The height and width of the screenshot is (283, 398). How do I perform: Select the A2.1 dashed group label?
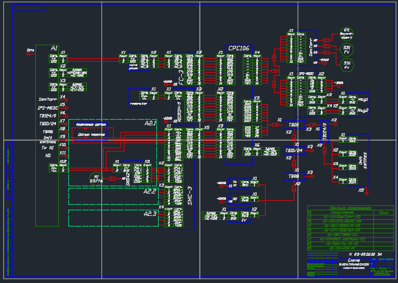tap(150, 123)
